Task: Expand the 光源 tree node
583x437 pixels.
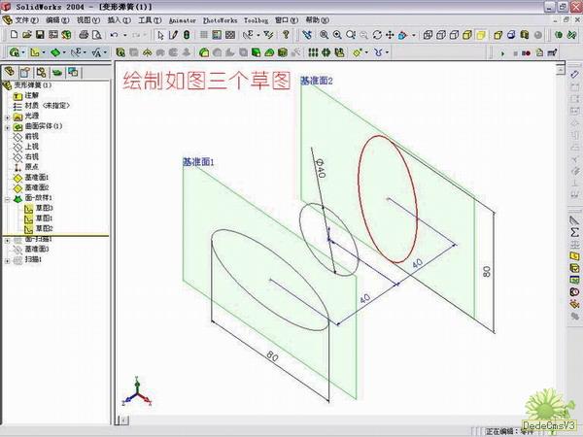Action: [x=7, y=117]
